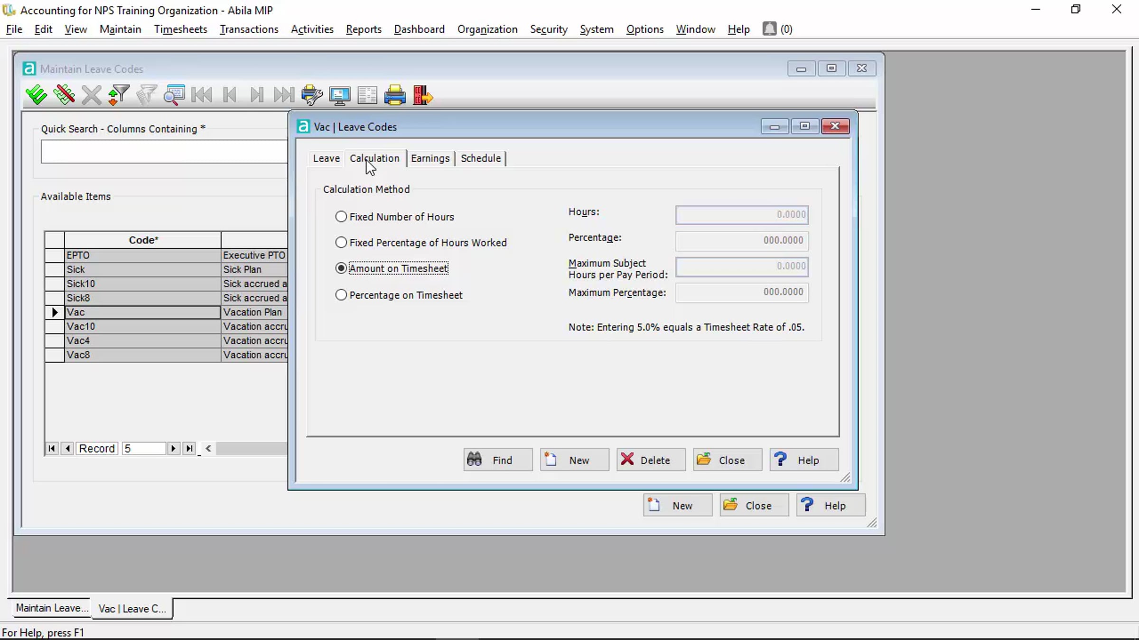Click the green Select All checkmarks toolbar icon

pyautogui.click(x=36, y=95)
